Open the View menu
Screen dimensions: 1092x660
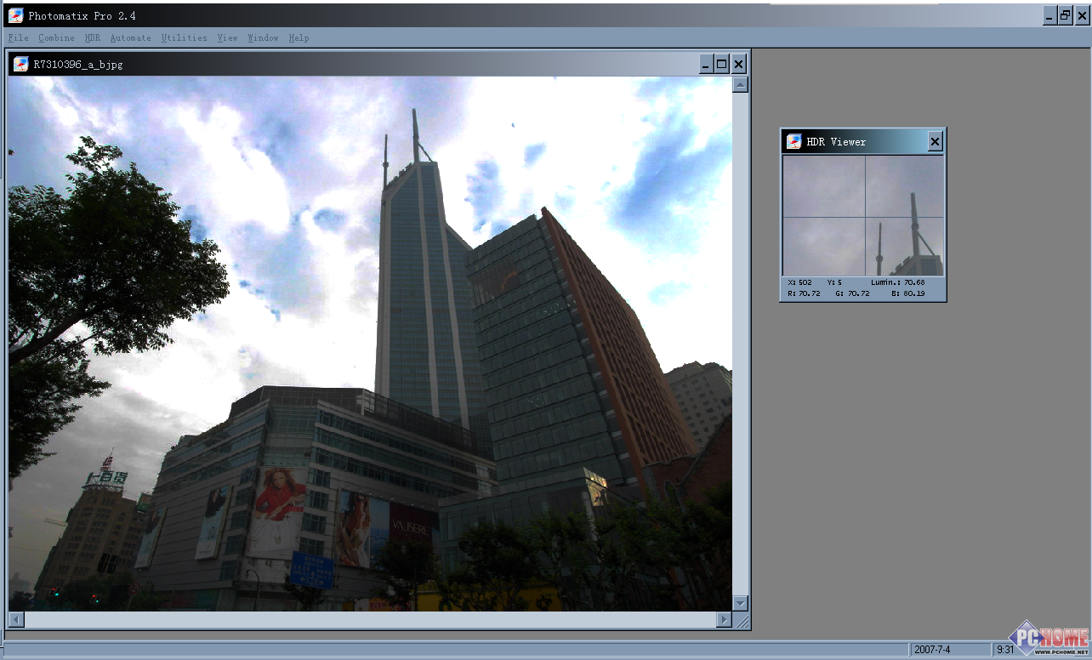tap(228, 37)
